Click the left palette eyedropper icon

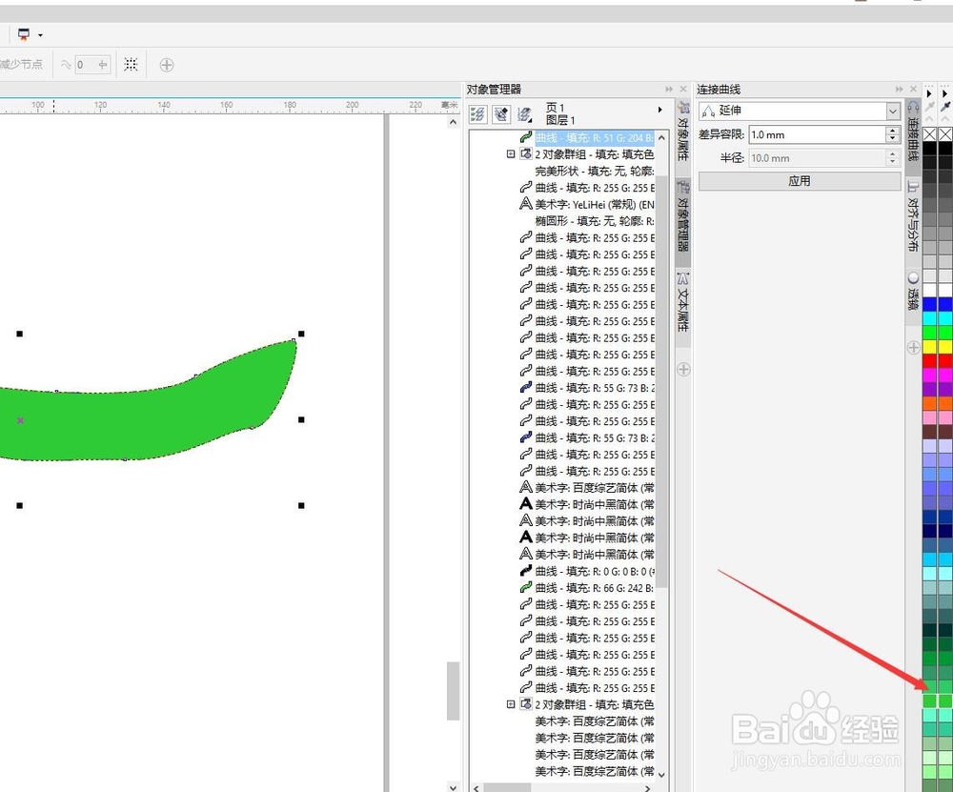(929, 107)
